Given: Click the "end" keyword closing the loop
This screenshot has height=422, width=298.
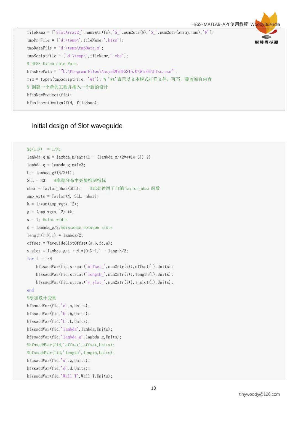Looking at the screenshot, I should 30,290.
